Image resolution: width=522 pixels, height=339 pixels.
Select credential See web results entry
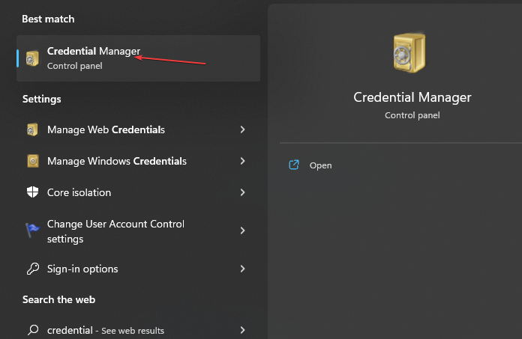coord(138,330)
